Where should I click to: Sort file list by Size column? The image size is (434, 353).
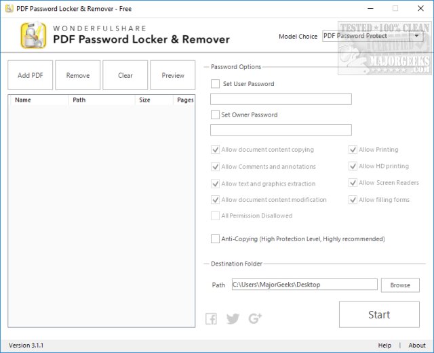pyautogui.click(x=154, y=100)
